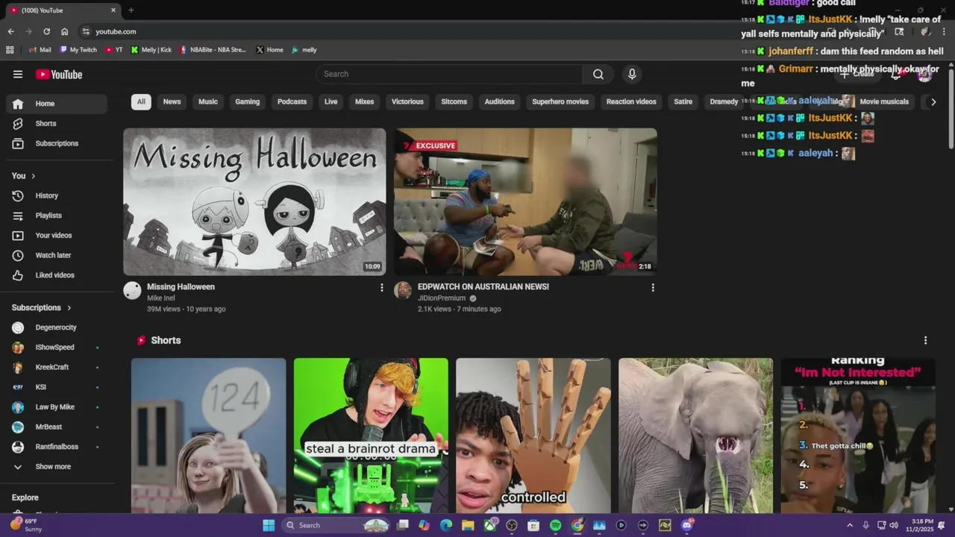
Task: Open the NBABite bookmark
Action: coord(213,50)
